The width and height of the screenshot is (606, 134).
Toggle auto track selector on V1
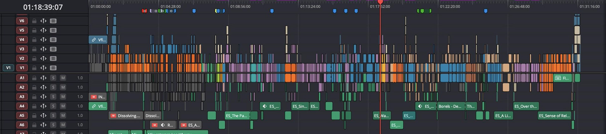44,68
